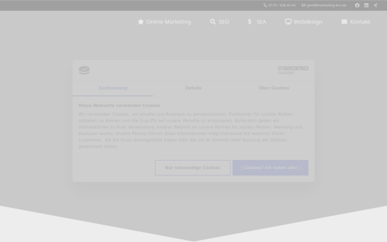
Task: Open the SEO menu item
Action: pos(219,22)
